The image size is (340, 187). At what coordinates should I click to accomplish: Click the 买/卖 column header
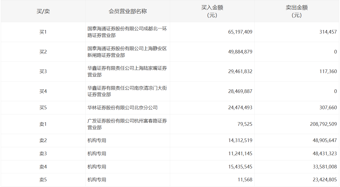tap(43, 11)
